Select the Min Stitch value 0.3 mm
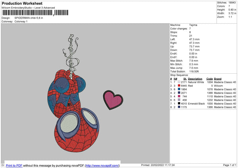The height and width of the screenshot is (168, 238). tap(194, 64)
